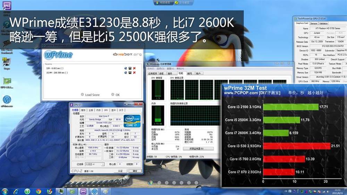Open desktop icon with yellow 99 monitor
The image size is (347, 195).
[7, 62]
